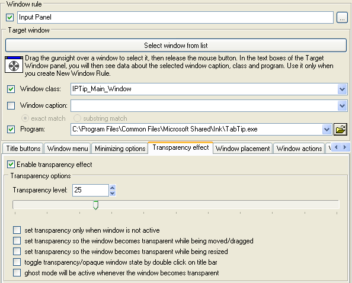Screen dimensions: 352x283
Task: Check transparency only when window not active
Action: tap(17, 230)
